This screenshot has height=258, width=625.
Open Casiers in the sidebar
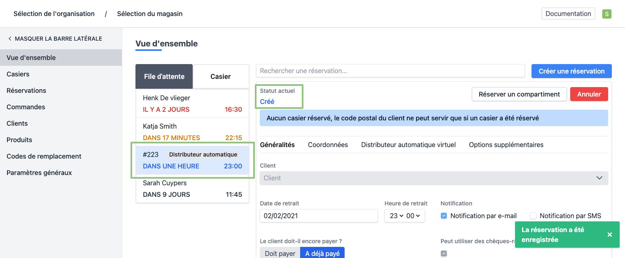18,74
